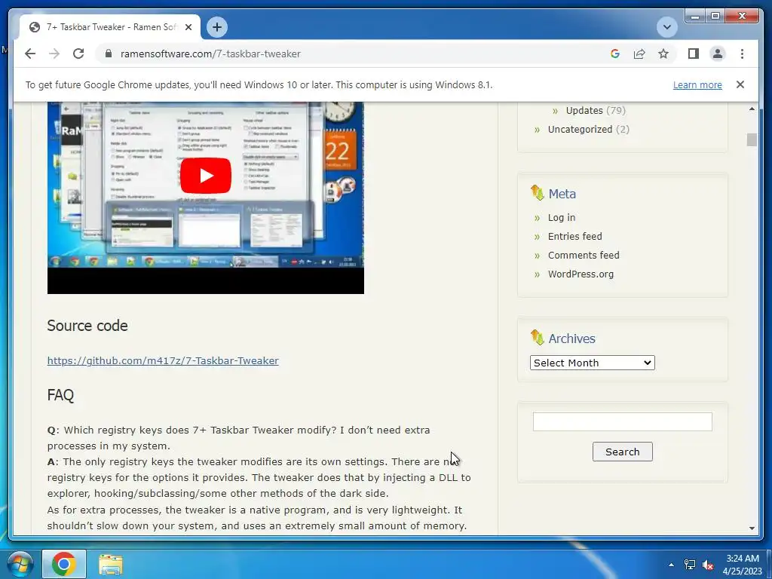Click the address bar URL
The image size is (772, 579).
210,54
